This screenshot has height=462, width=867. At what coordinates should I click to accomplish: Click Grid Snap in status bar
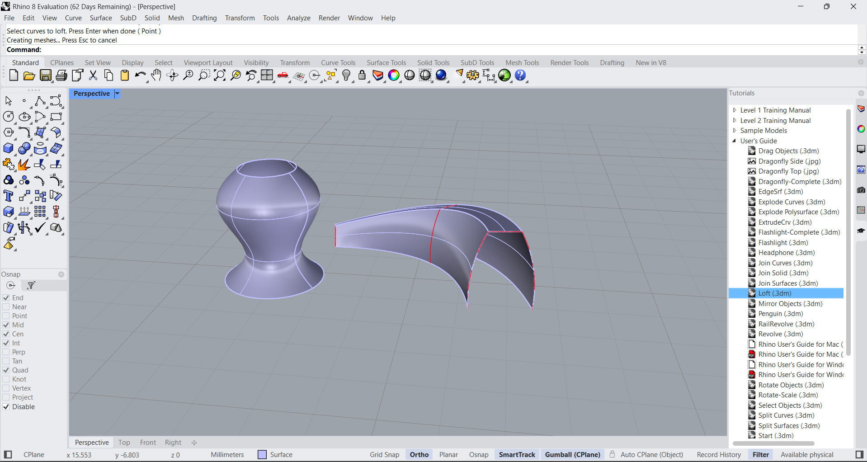[384, 455]
